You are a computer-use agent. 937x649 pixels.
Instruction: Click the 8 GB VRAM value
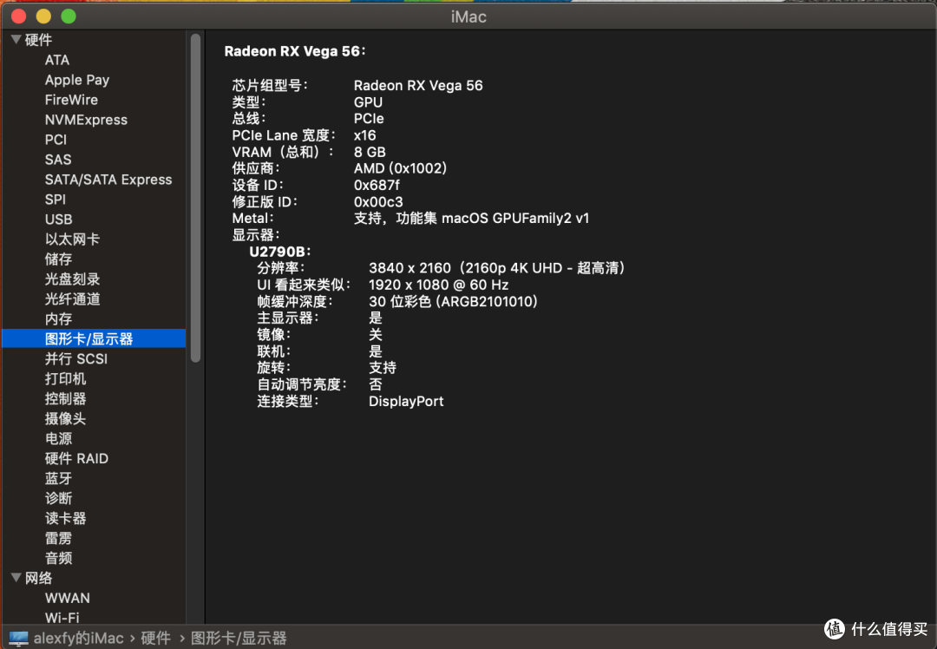click(x=370, y=152)
